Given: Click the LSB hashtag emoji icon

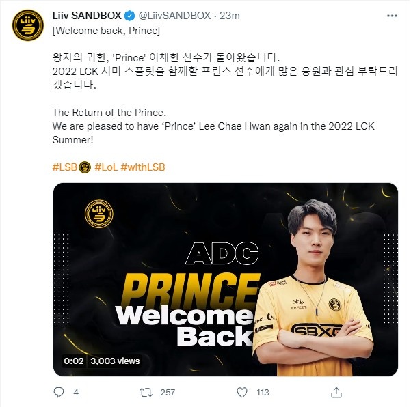Looking at the screenshot, I should coord(85,167).
